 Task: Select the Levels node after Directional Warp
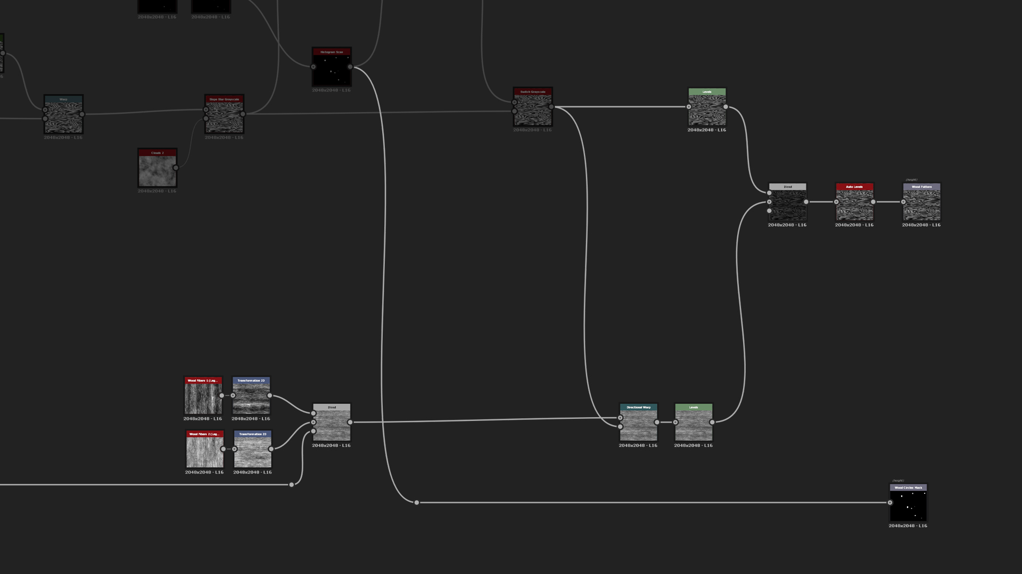(x=694, y=425)
